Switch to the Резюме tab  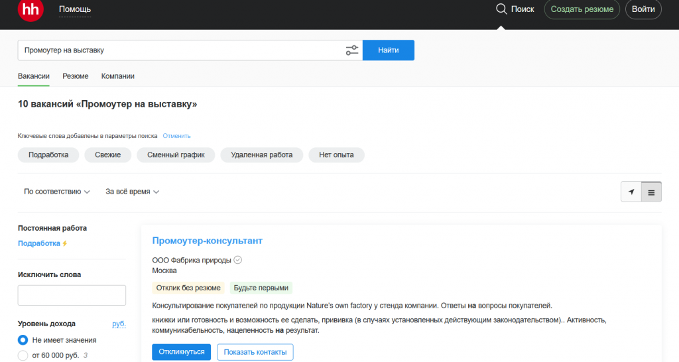click(76, 76)
